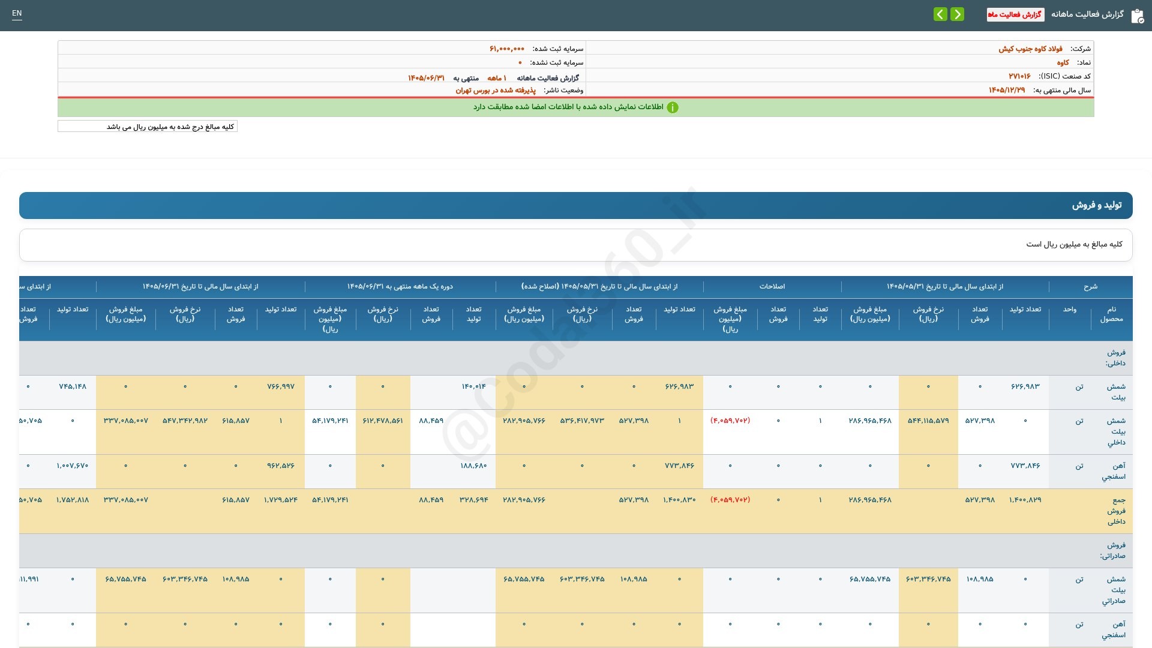The image size is (1152, 648).
Task: Click the sponge iron value ۹۶۲,۵۲۶
Action: (281, 466)
